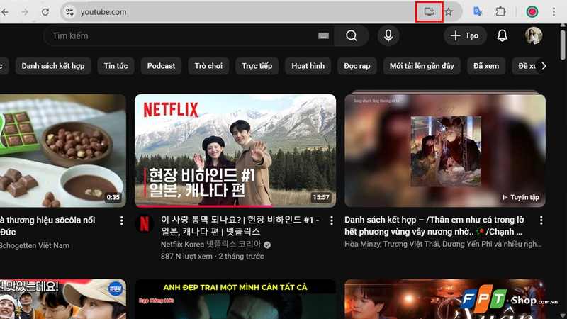567x319 pixels.
Task: Click the install app icon in address bar
Action: [x=430, y=11]
